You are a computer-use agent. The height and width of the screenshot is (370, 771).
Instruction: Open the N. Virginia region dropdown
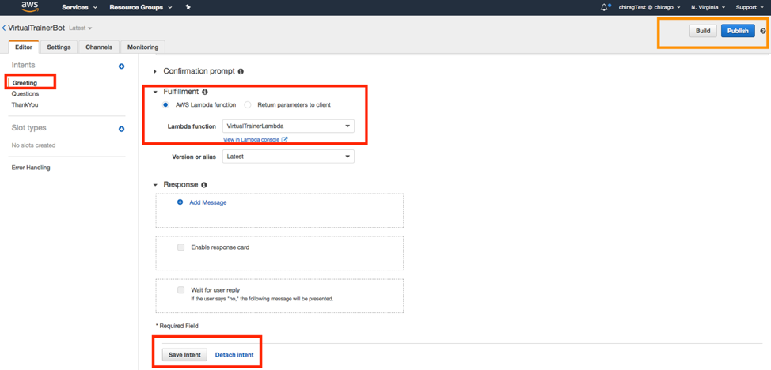pyautogui.click(x=708, y=7)
